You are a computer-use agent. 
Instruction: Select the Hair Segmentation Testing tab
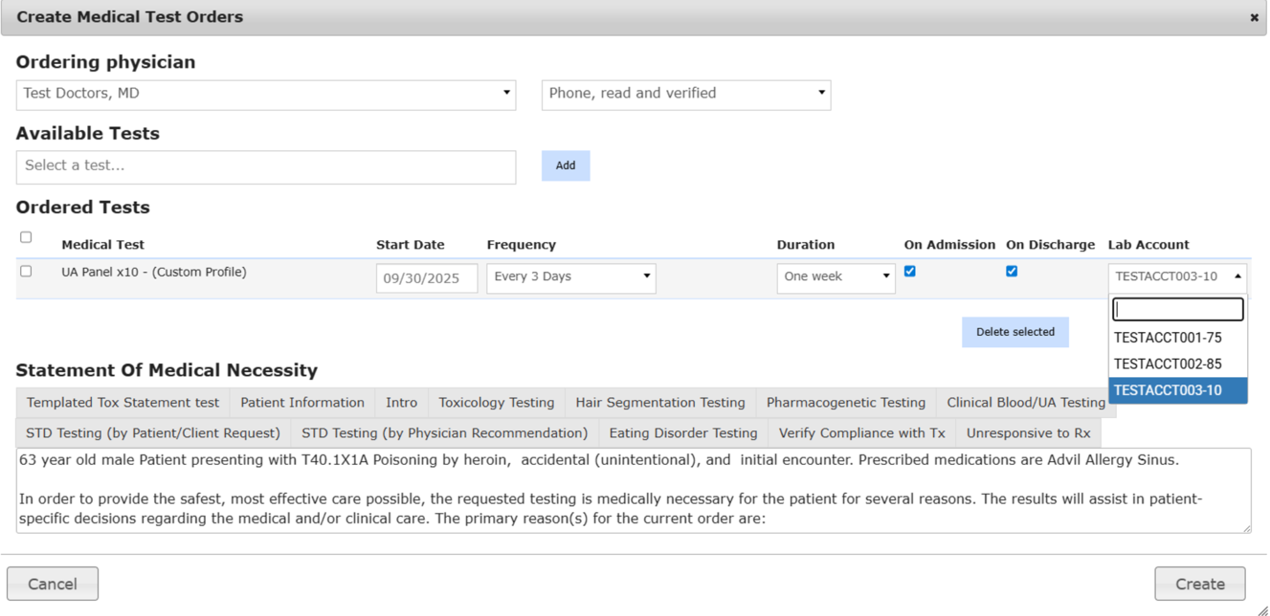point(660,403)
